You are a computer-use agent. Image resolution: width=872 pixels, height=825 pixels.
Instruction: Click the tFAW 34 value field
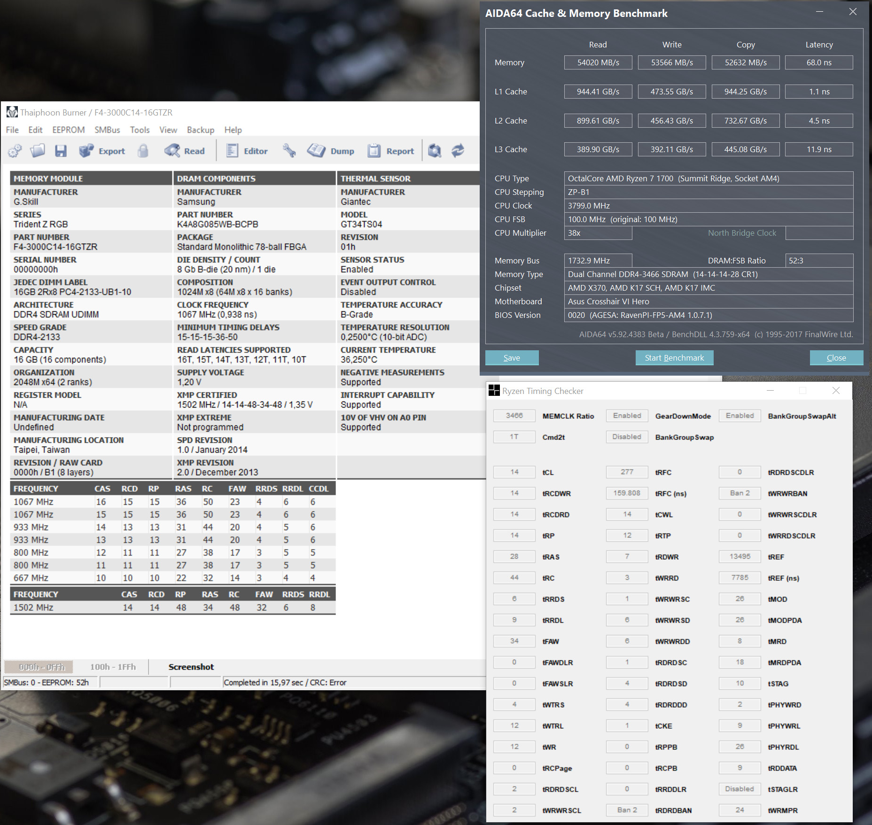[x=514, y=641]
